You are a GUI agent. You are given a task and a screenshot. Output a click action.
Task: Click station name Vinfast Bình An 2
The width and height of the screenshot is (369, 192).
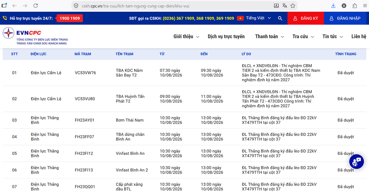pyautogui.click(x=132, y=170)
